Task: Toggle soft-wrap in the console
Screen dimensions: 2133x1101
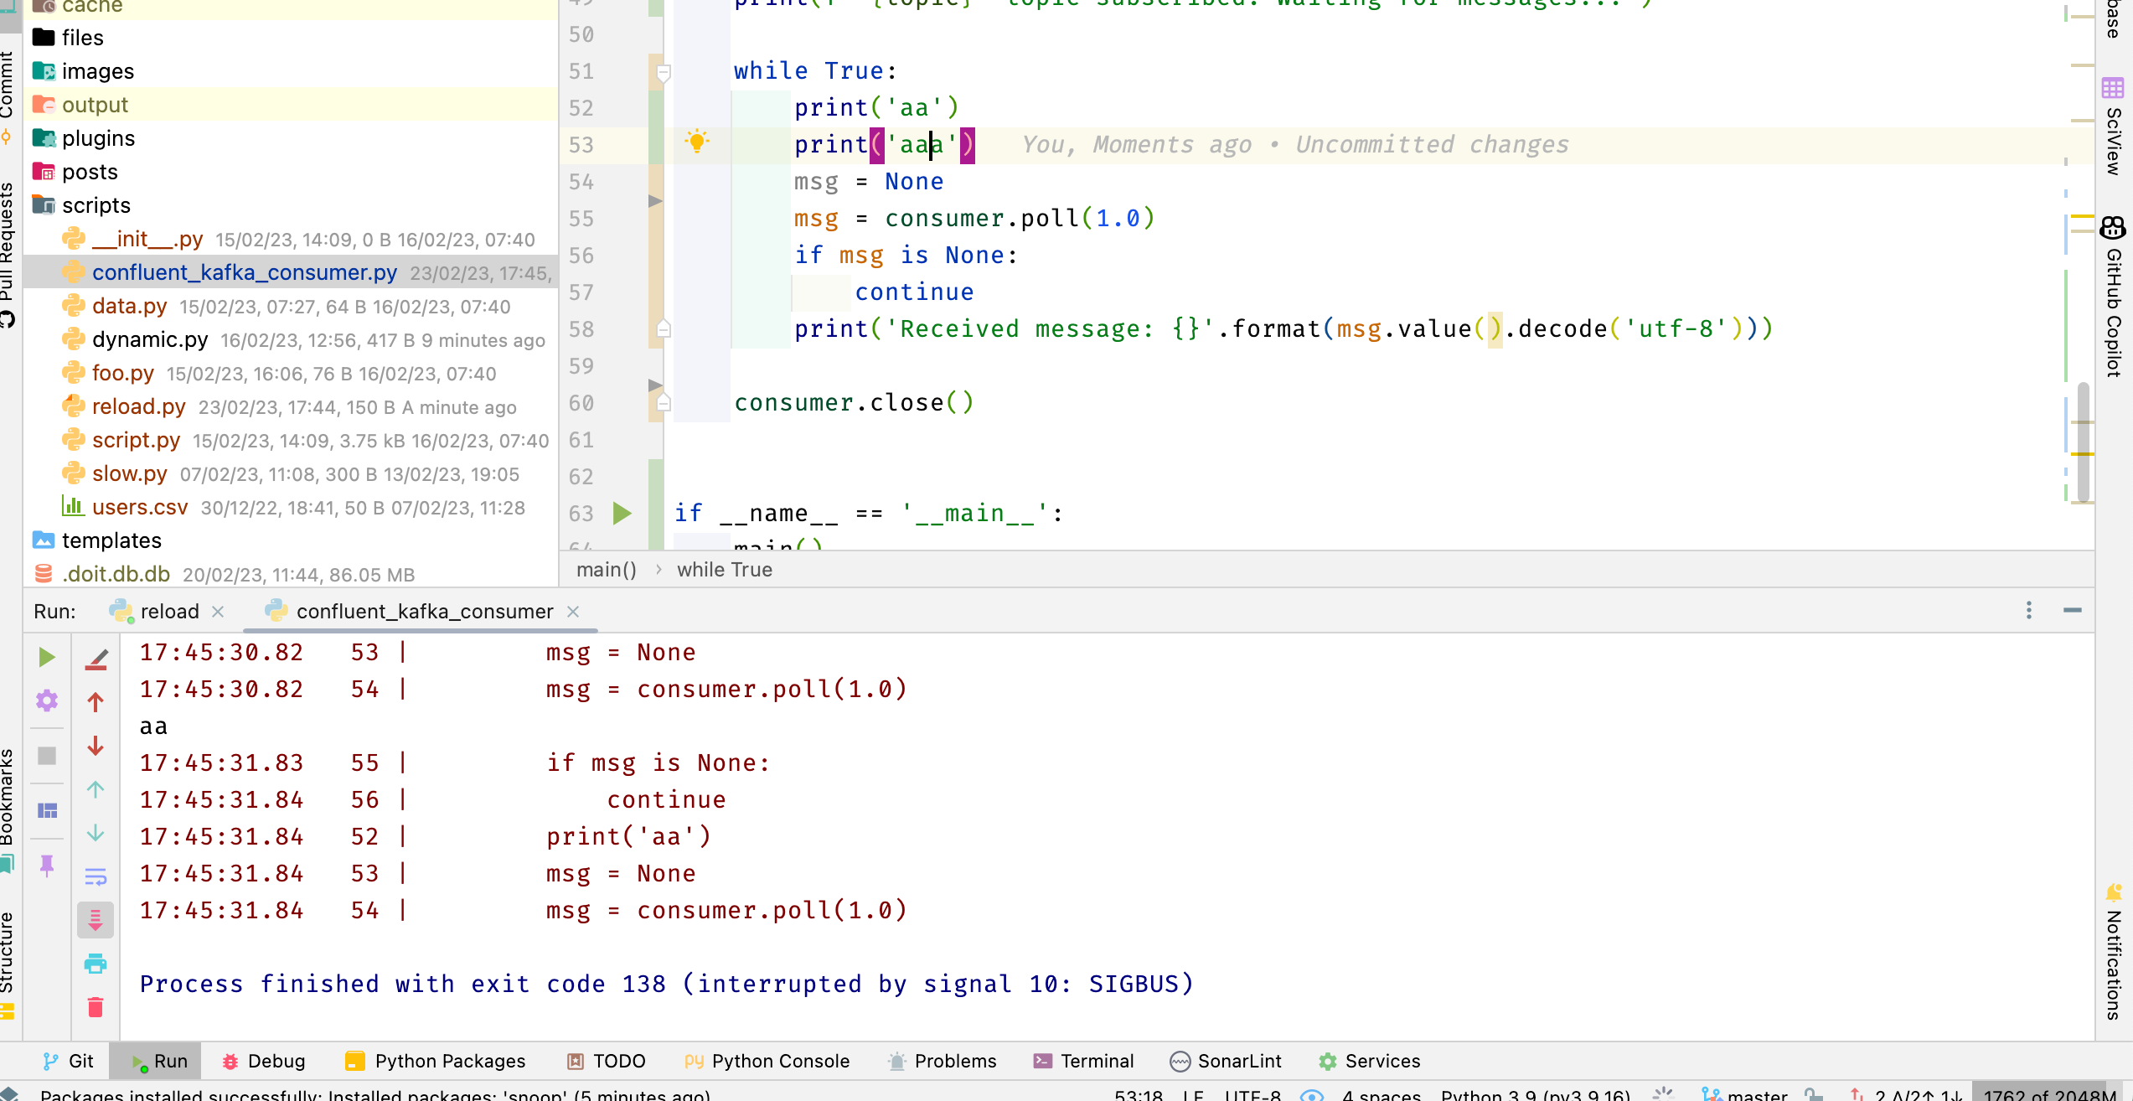Action: click(96, 877)
